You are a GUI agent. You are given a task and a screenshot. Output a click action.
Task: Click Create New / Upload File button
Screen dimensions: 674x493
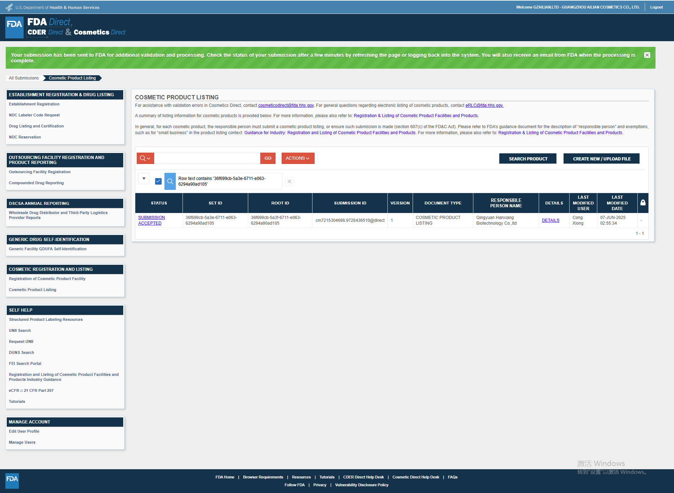[x=601, y=159]
